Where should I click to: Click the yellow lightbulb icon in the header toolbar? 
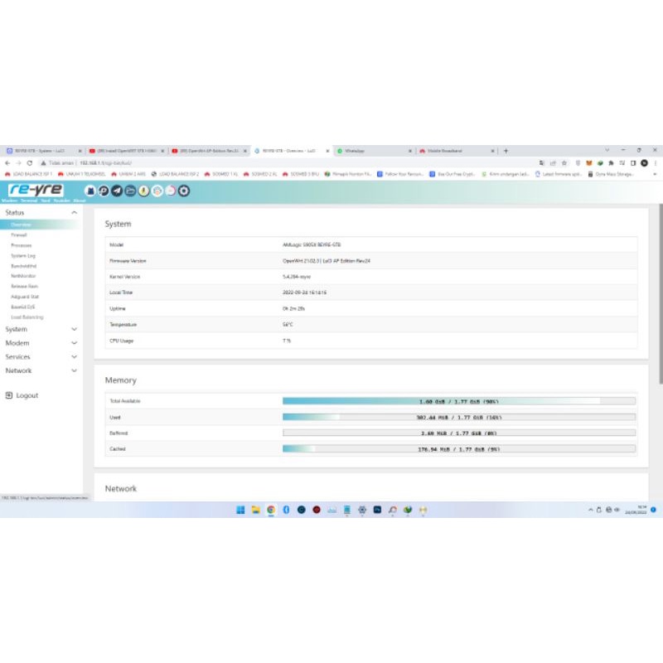143,191
